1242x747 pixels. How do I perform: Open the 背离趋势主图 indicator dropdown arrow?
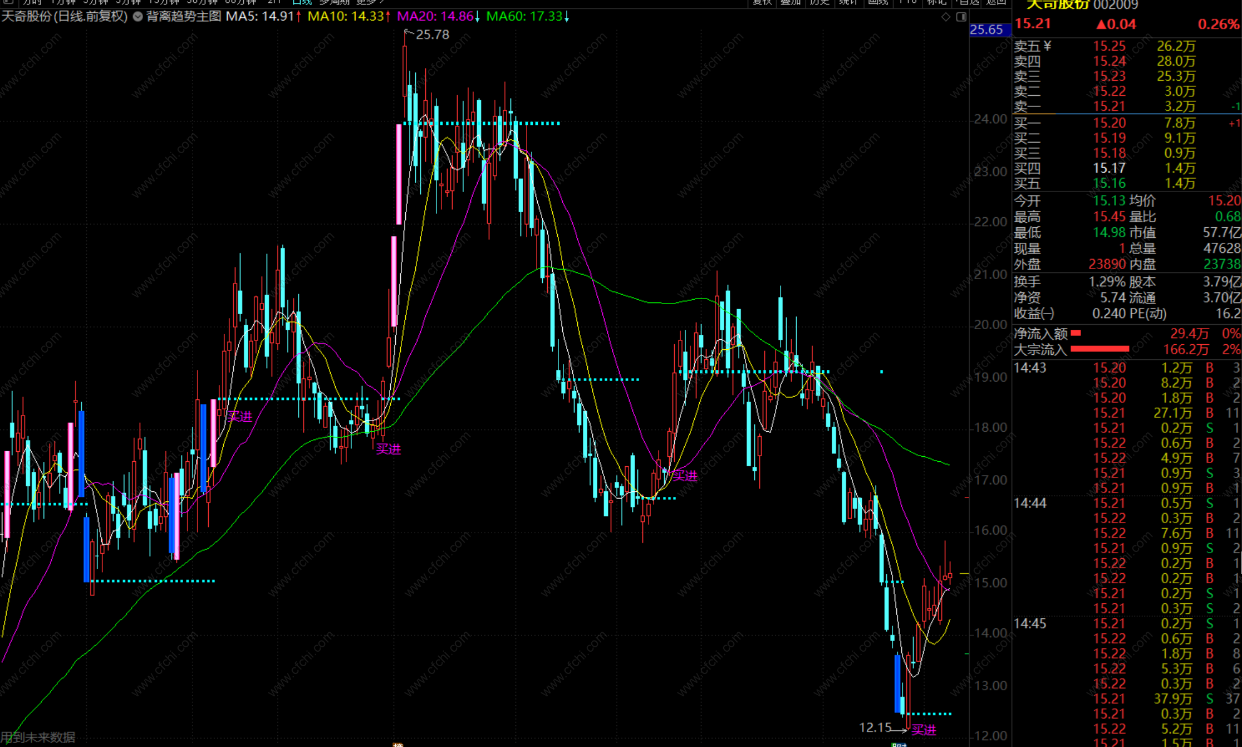point(138,17)
